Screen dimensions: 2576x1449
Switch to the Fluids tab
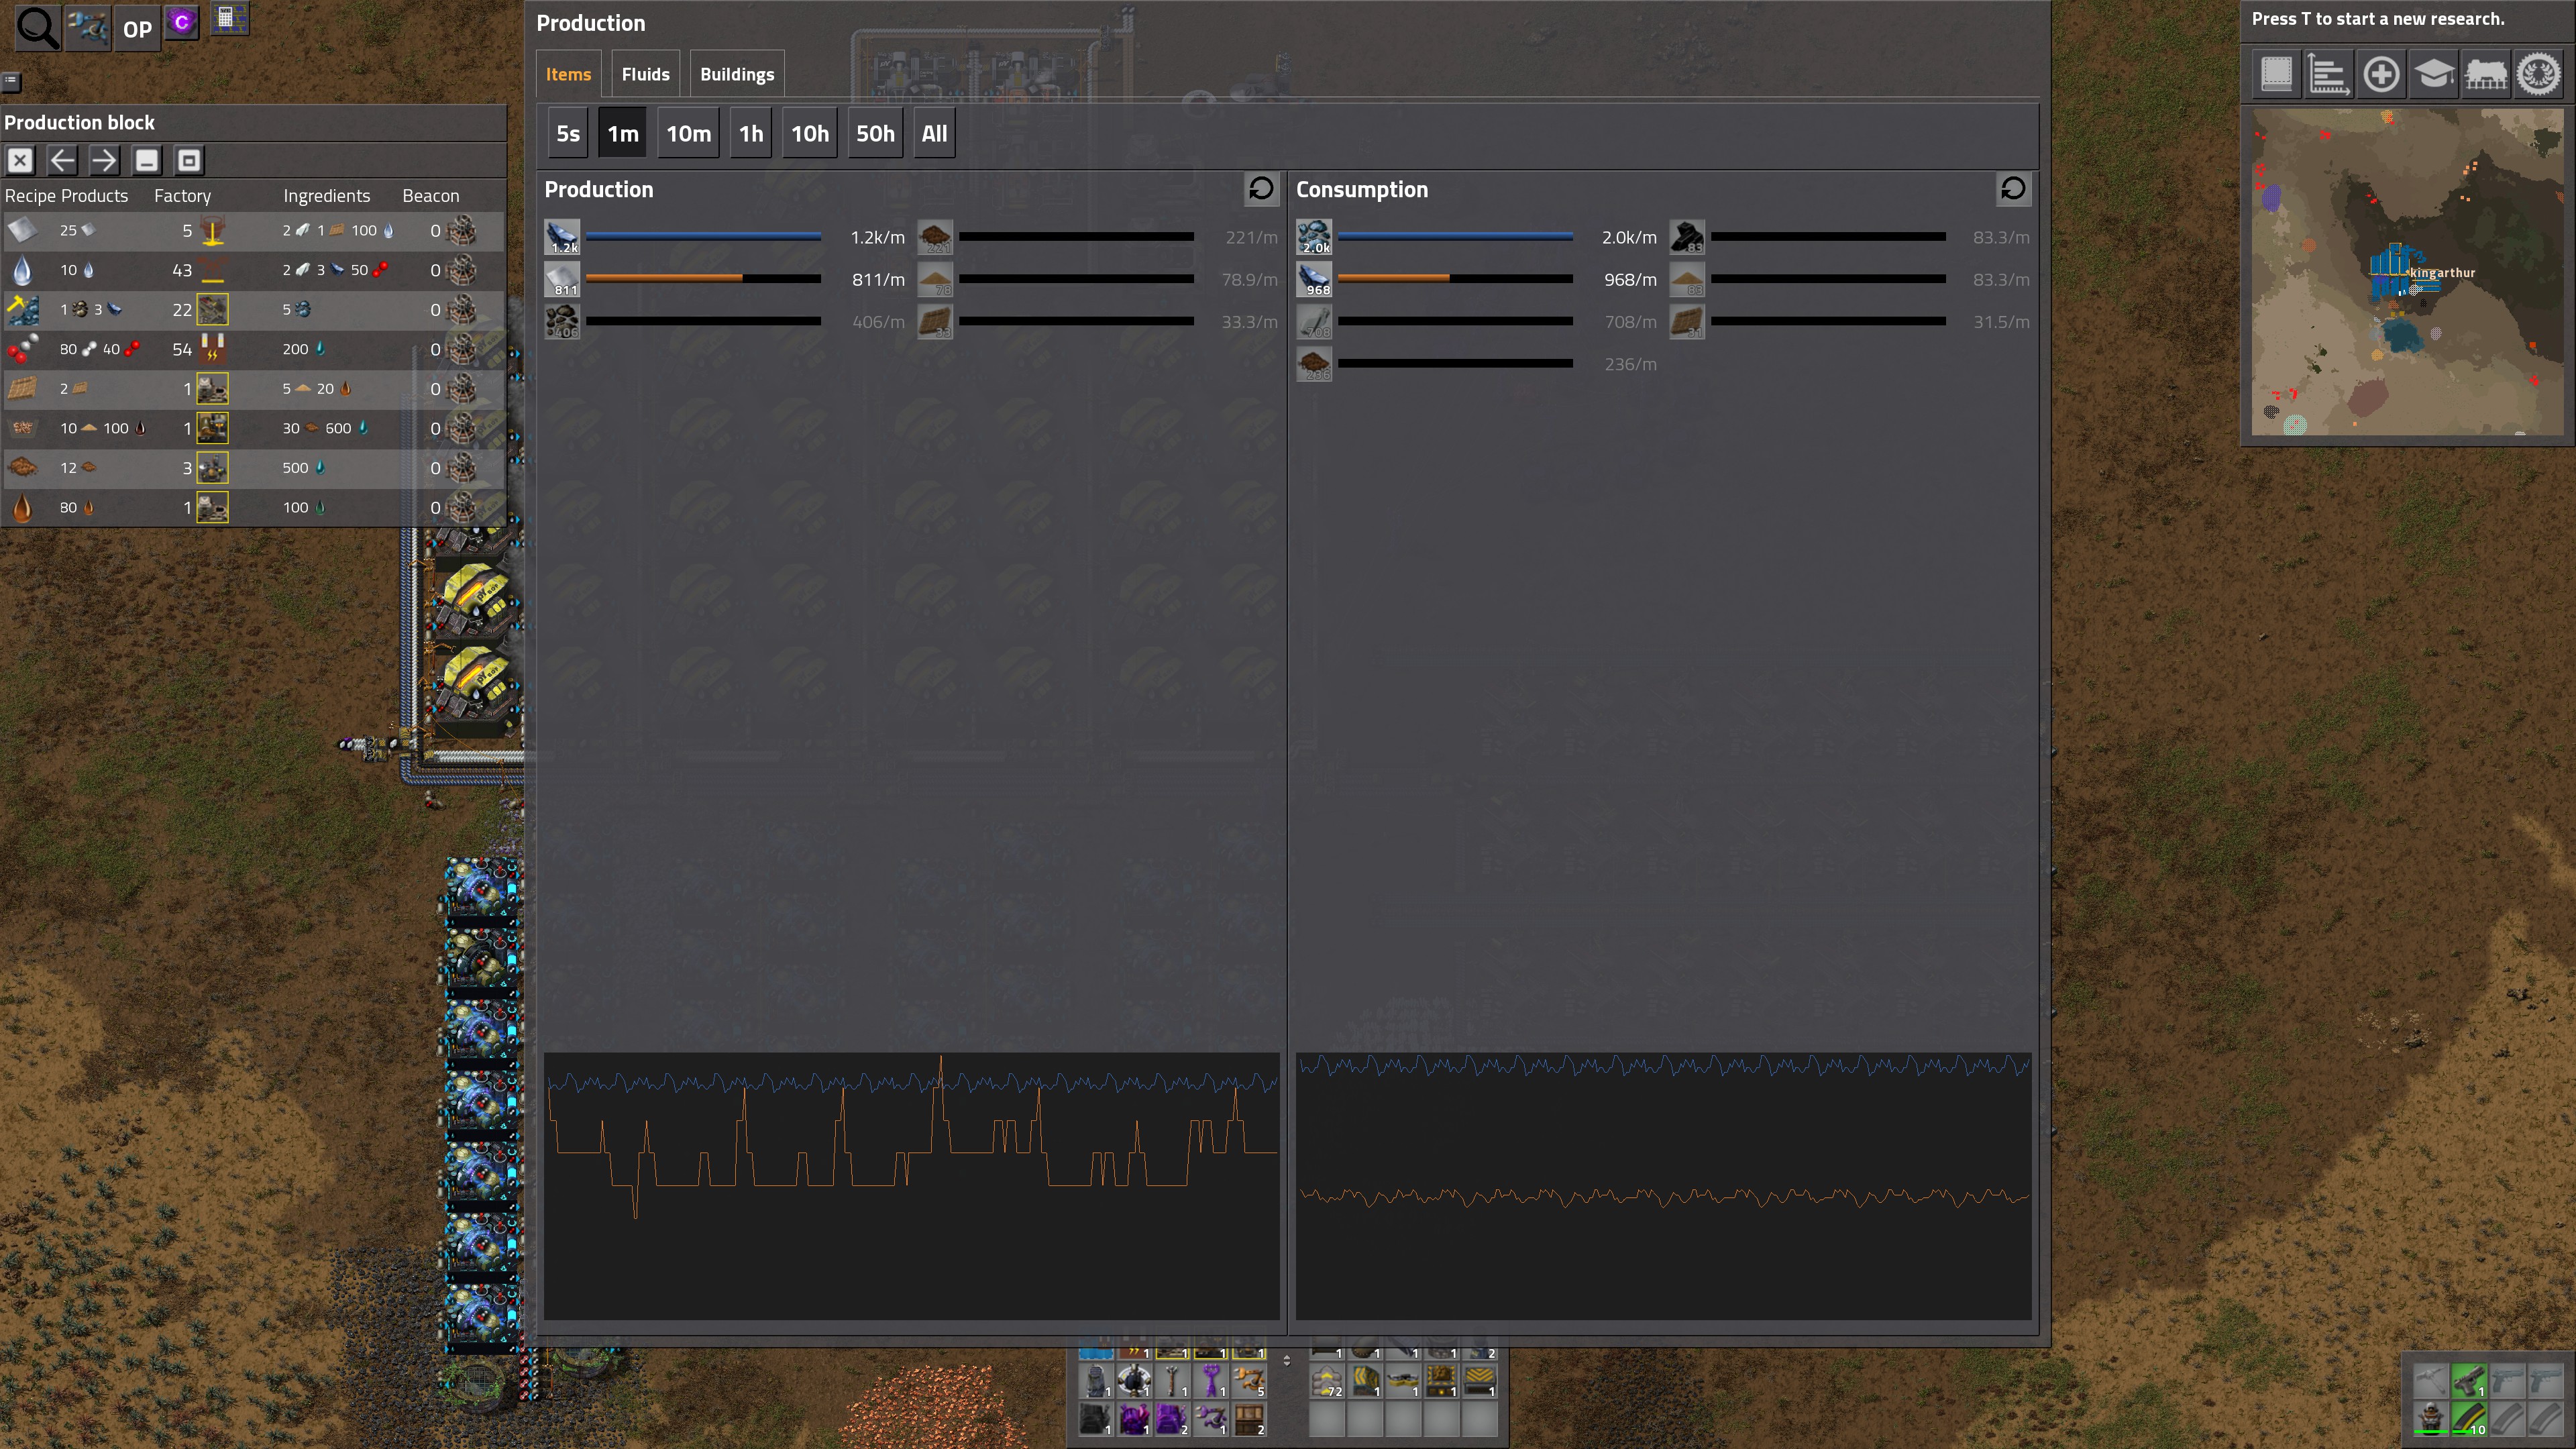645,74
